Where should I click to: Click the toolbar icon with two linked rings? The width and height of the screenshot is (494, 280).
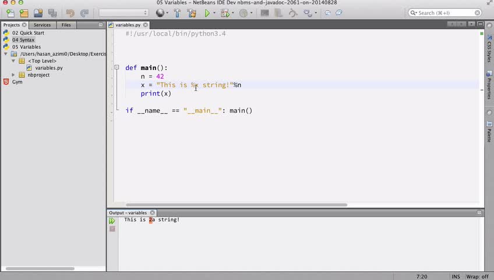(x=308, y=13)
